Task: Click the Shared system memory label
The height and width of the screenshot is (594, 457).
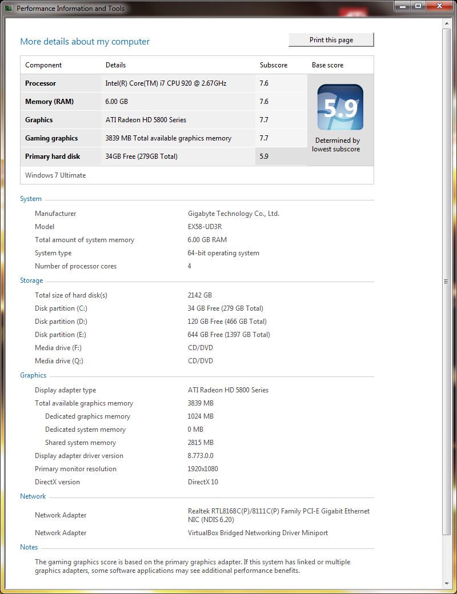Action: [81, 443]
